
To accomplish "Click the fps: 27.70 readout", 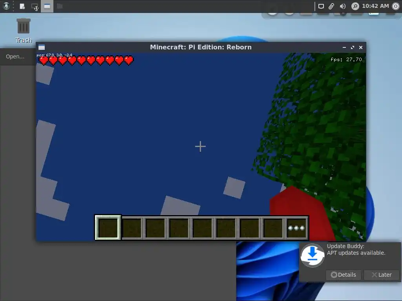I will [346, 60].
